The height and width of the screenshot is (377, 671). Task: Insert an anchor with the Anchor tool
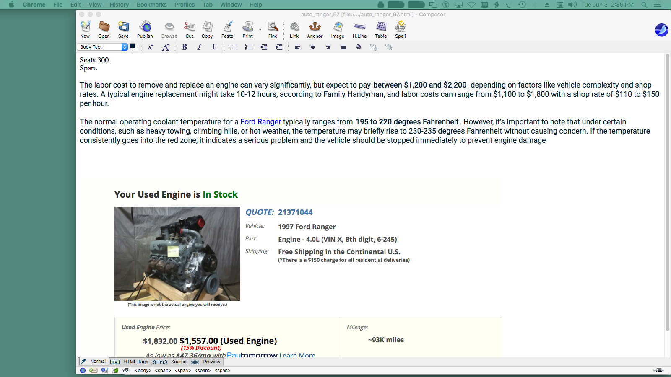coord(315,30)
